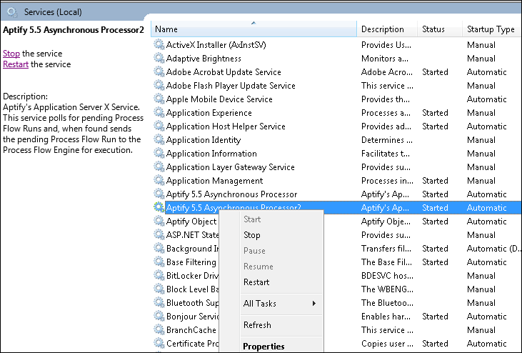Click 'BDESVC hos...' description cell
Viewport: 522px width, 353px height.
(387, 276)
